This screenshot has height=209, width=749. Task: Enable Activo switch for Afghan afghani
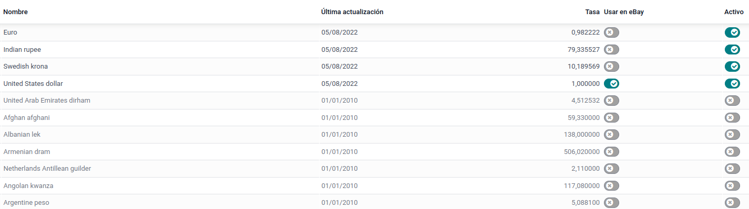click(732, 118)
